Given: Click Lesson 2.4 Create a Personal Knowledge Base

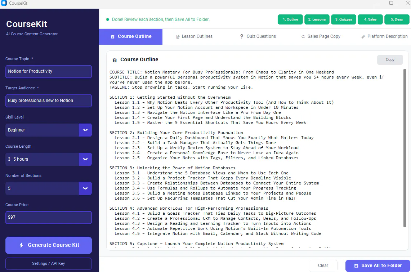Looking at the screenshot, I should tap(206, 153).
